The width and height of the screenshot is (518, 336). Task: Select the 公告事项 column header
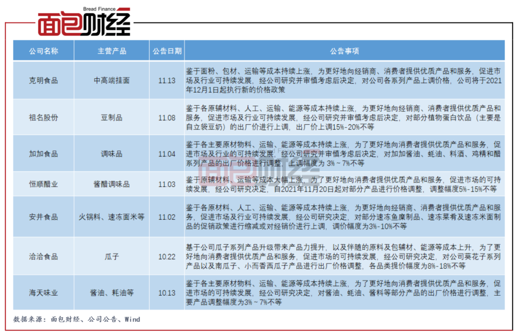tap(344, 51)
